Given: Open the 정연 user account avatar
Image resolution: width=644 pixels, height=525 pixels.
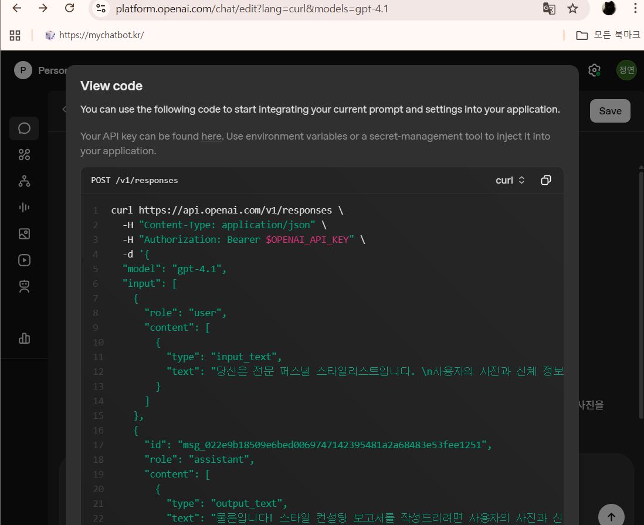Looking at the screenshot, I should pos(626,70).
